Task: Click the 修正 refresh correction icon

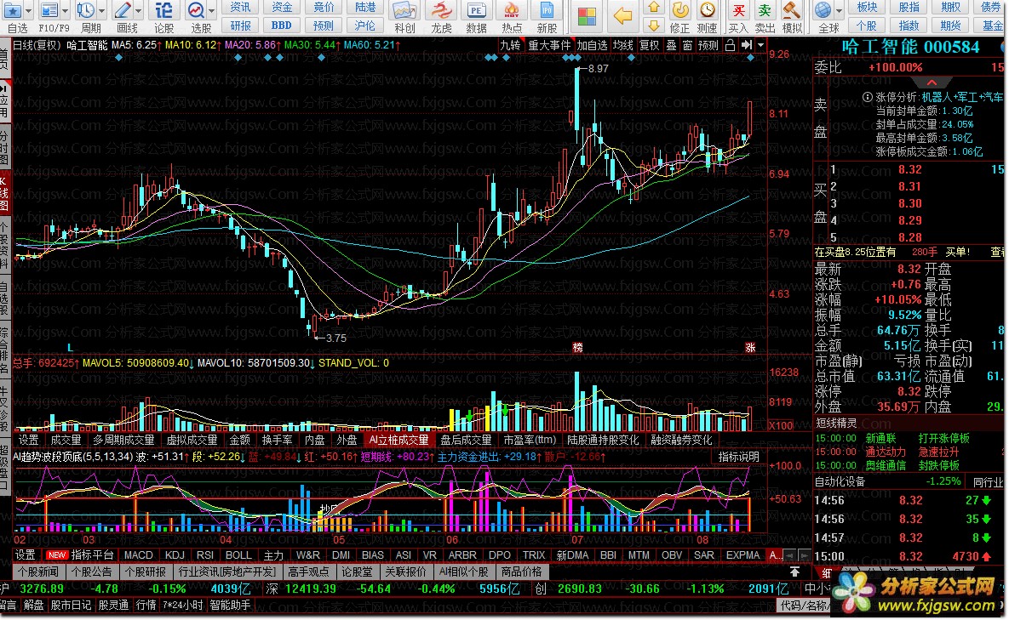Action: [x=680, y=9]
